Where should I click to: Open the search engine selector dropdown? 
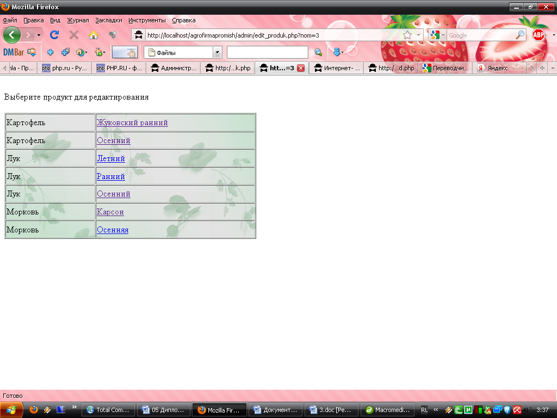tap(437, 35)
